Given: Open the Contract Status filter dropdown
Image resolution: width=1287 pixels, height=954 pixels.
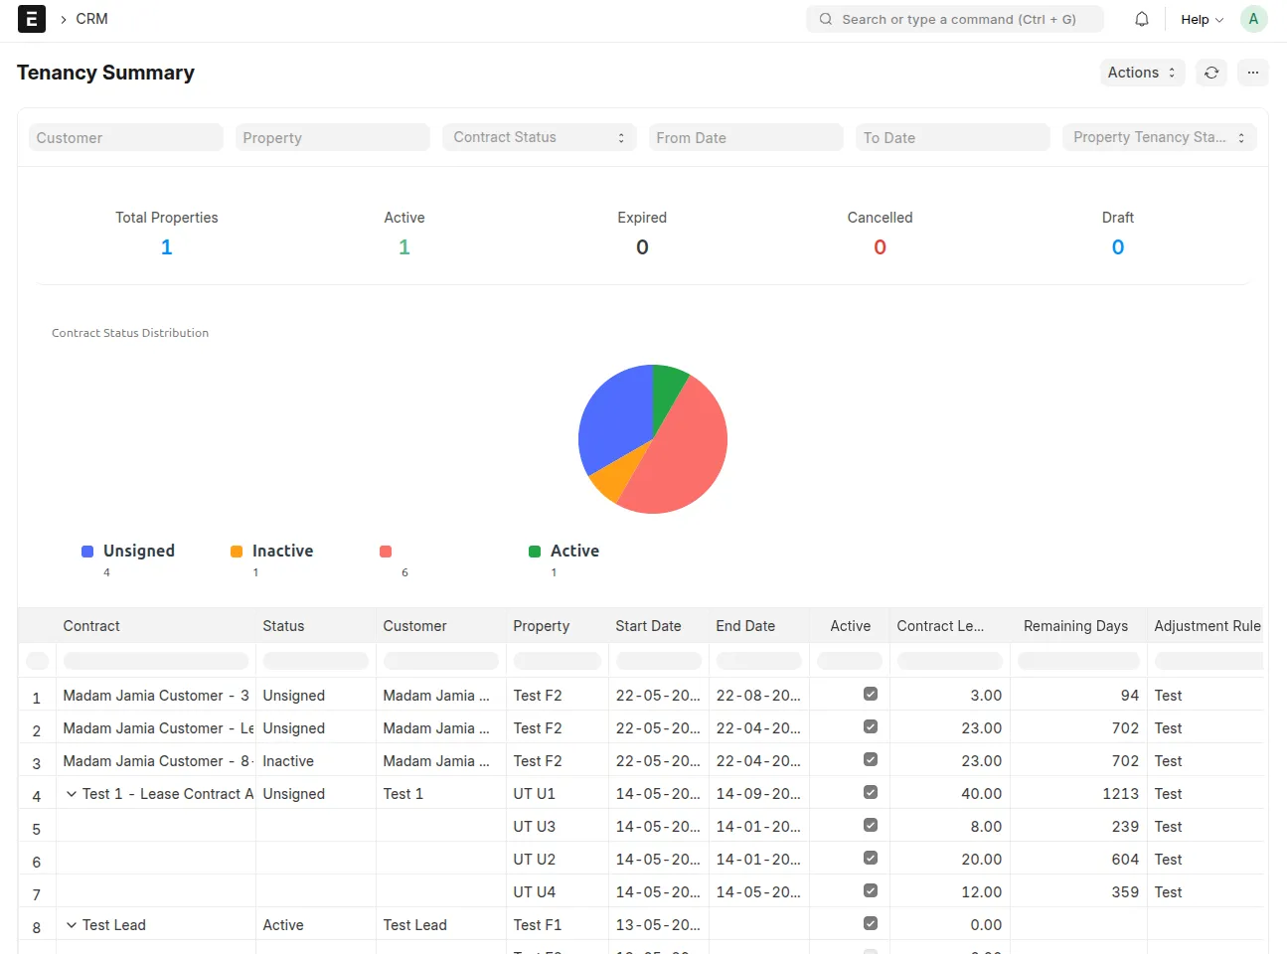Looking at the screenshot, I should pyautogui.click(x=540, y=137).
